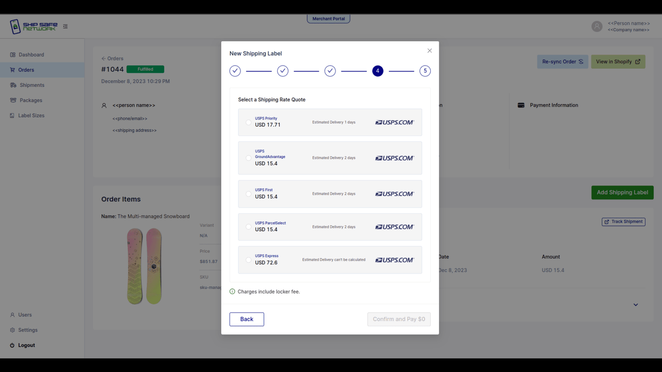This screenshot has height=372, width=662.
Task: Go back via Orders breadcrumb link
Action: click(112, 58)
